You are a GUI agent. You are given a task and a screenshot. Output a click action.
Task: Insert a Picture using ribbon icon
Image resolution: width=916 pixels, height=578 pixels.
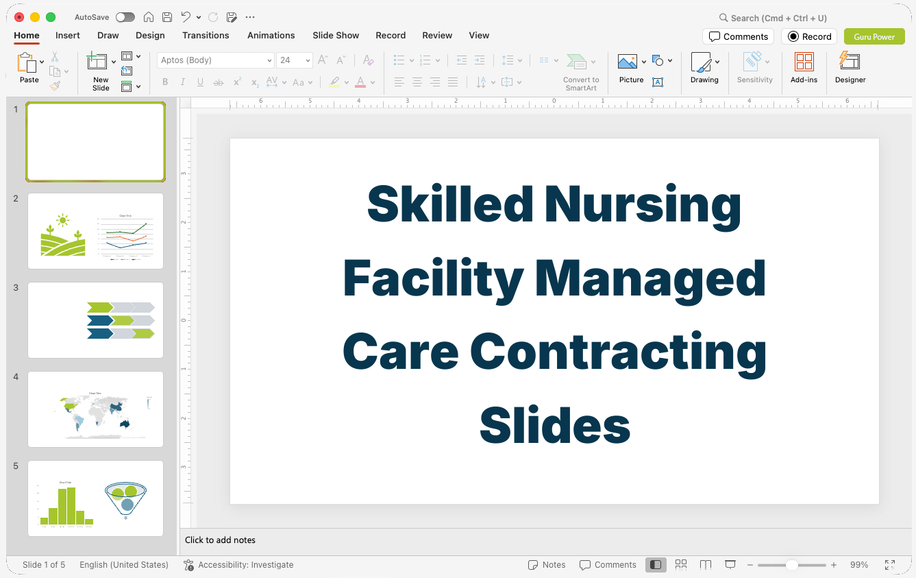coord(628,62)
